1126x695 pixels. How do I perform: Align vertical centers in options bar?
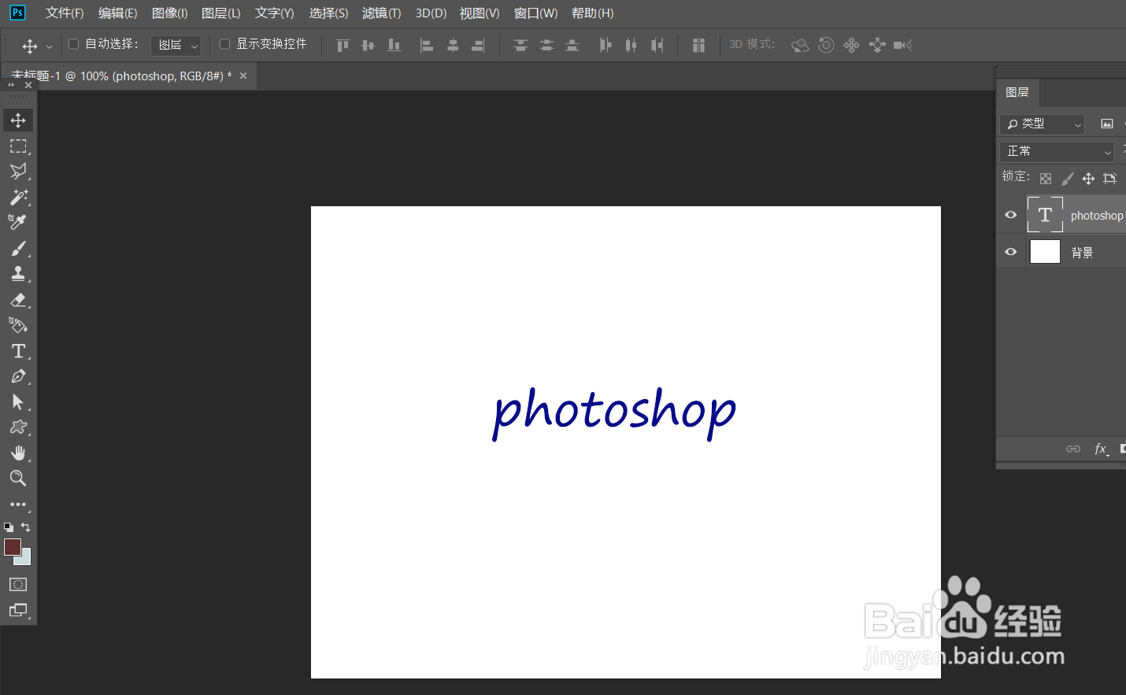pos(368,46)
